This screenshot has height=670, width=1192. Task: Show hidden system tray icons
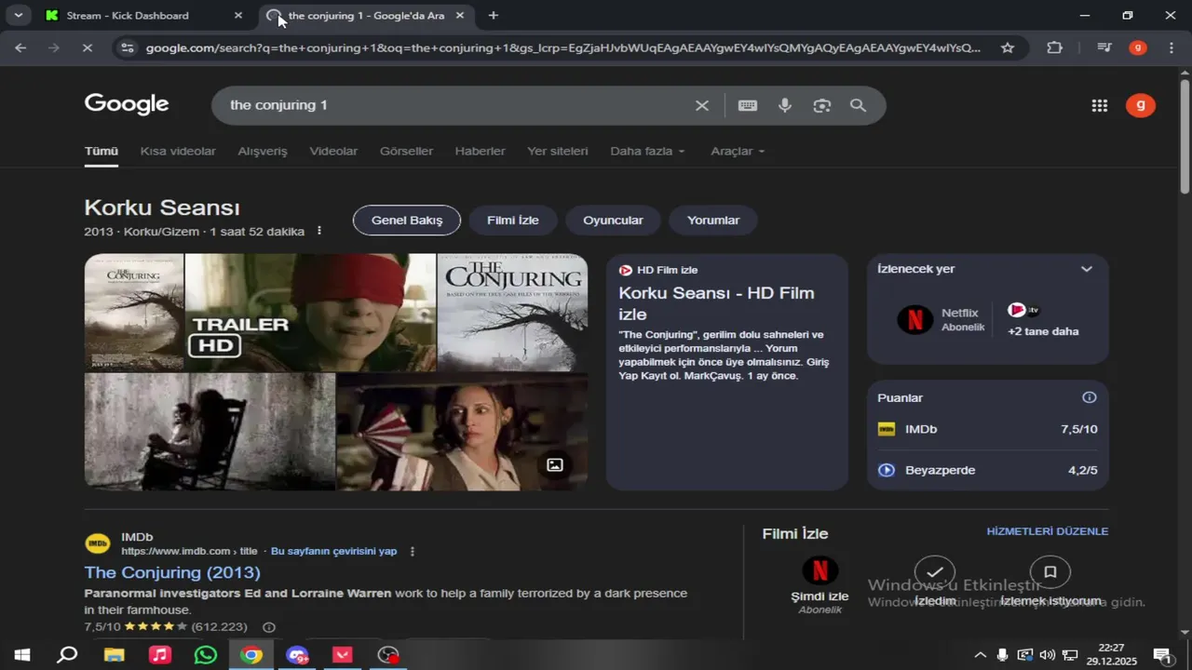click(981, 655)
